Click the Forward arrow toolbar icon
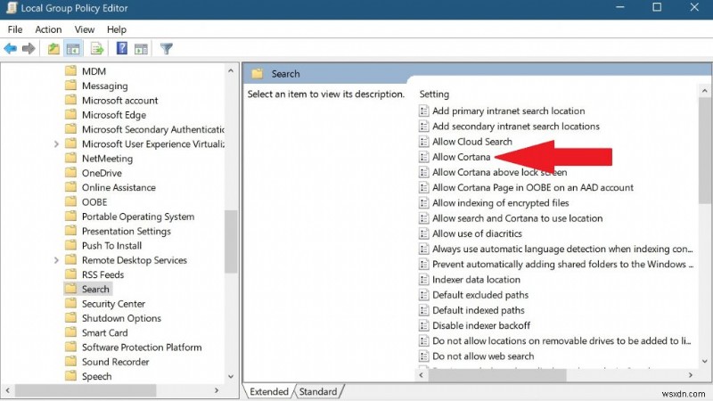713x401 pixels. pyautogui.click(x=29, y=48)
